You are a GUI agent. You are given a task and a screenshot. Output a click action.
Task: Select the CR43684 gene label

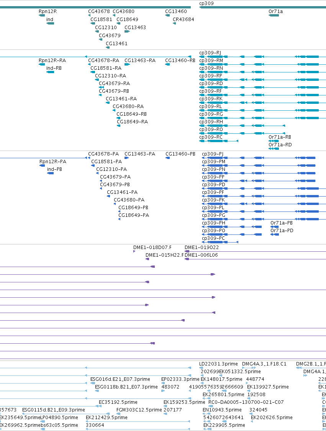(x=183, y=19)
